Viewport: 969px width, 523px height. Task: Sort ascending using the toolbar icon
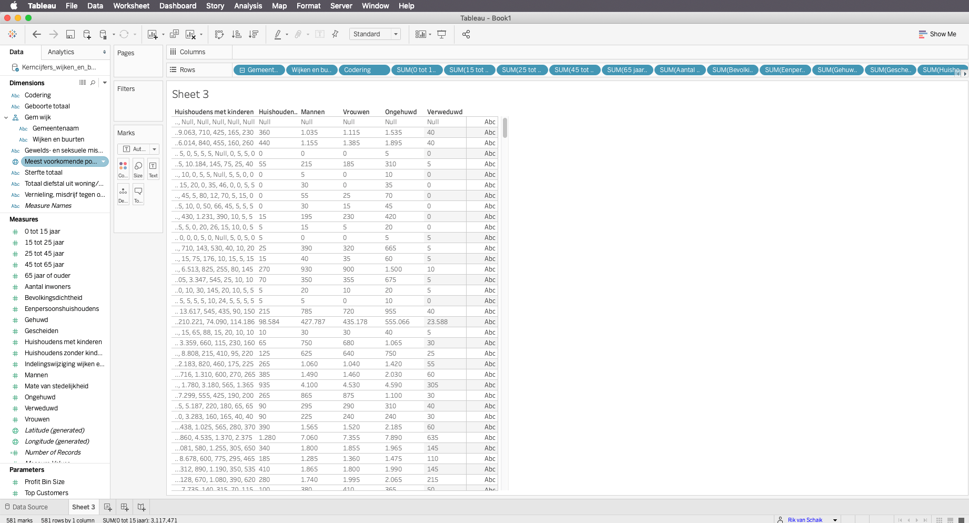tap(237, 34)
